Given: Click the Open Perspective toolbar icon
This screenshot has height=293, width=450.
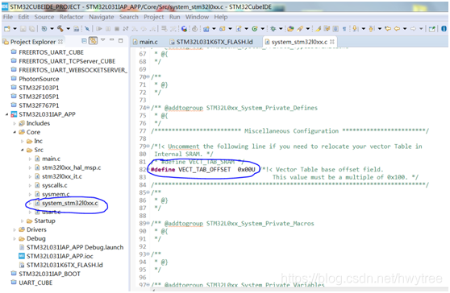Looking at the screenshot, I should (431, 29).
